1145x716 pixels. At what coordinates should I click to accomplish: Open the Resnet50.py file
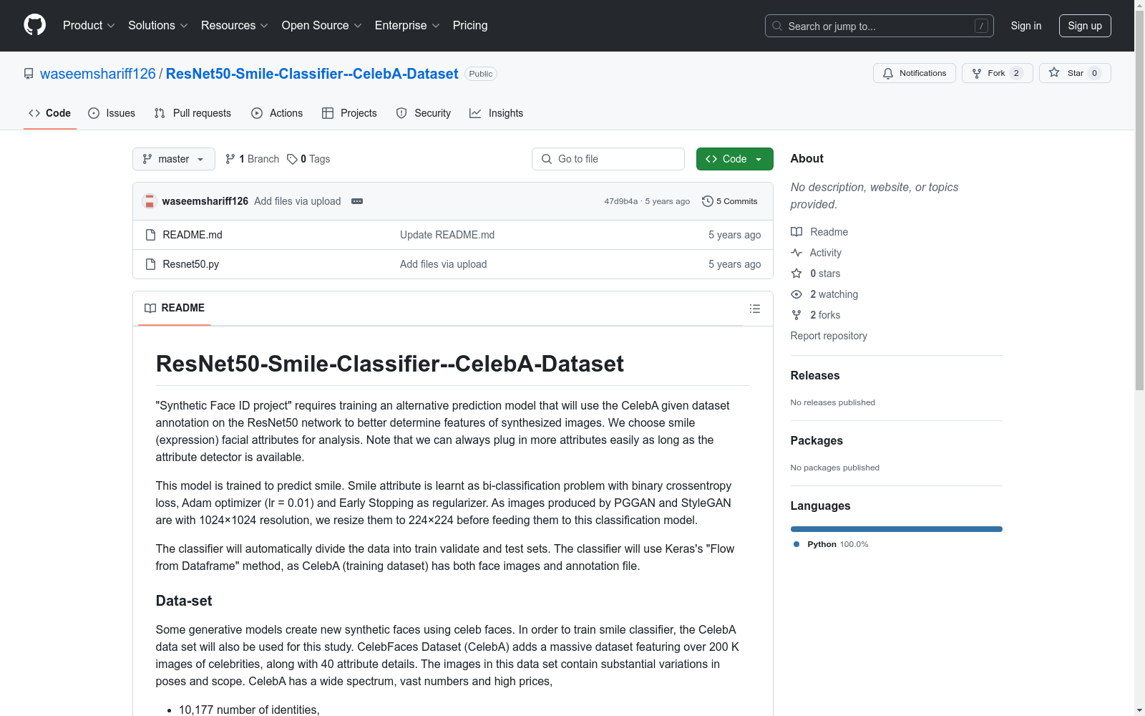[x=191, y=264]
